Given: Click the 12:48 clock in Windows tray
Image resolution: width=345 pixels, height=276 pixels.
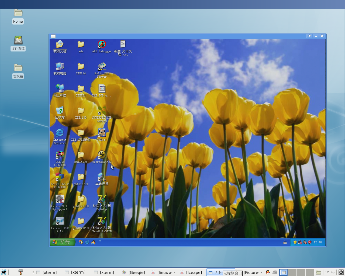Looking at the screenshot, I should pos(318,242).
